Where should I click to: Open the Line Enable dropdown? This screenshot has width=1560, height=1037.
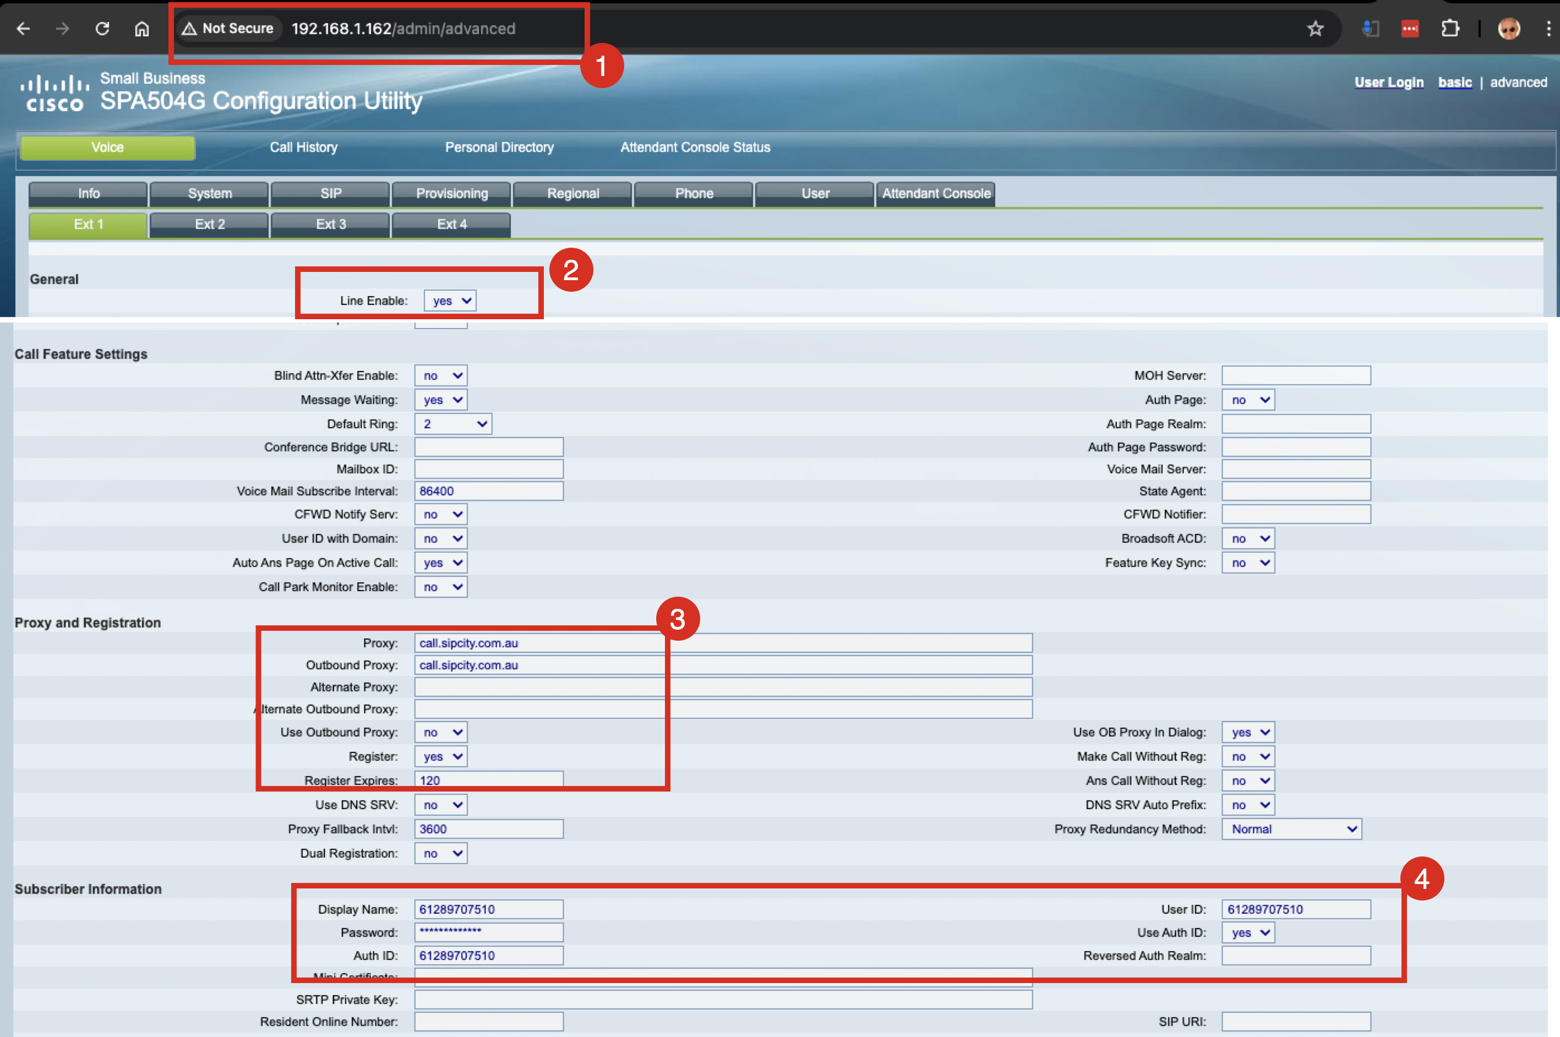coord(450,301)
